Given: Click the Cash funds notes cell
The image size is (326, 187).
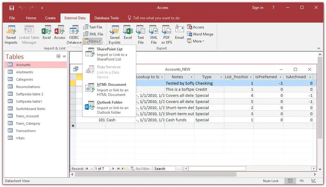Looking at the screenshot, I should tap(180, 120).
